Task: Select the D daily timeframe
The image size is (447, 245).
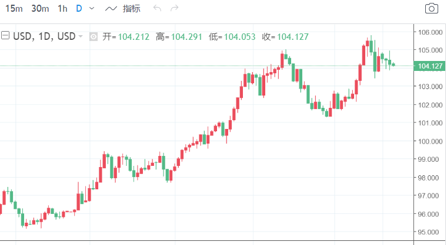Action: (x=79, y=9)
